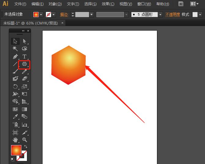The height and width of the screenshot is (164, 205).
Task: Pick the Magic Wand tool
Action: [15, 49]
